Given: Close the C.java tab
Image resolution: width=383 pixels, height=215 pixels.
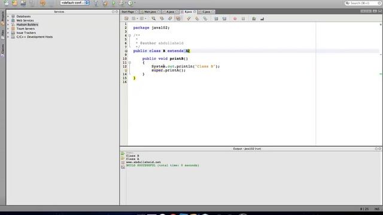Looking at the screenshot, I should tap(213, 12).
